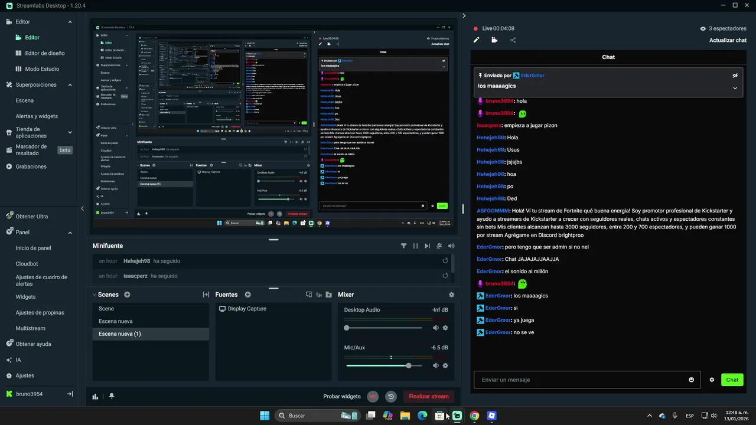Mute the Mic/Aux channel
The width and height of the screenshot is (756, 425).
(x=436, y=365)
